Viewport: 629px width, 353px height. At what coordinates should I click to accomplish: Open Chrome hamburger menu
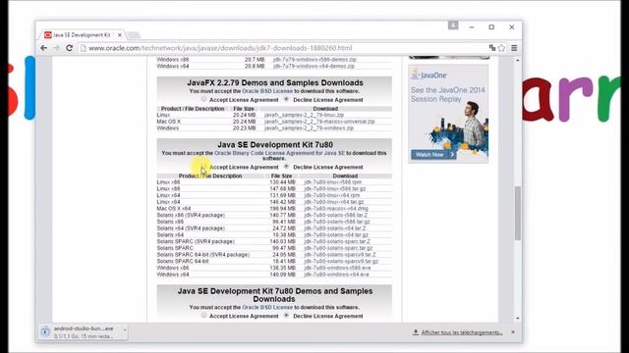click(514, 48)
